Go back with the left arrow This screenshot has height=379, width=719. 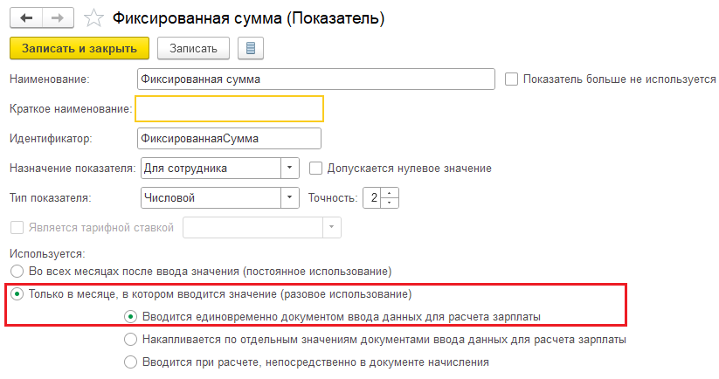(26, 18)
